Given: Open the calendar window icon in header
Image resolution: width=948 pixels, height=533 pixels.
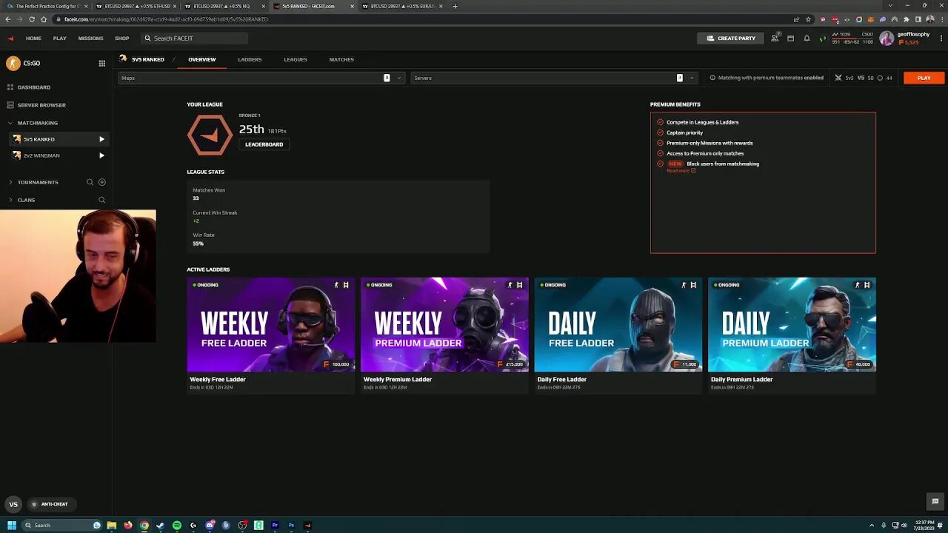Looking at the screenshot, I should click(791, 38).
